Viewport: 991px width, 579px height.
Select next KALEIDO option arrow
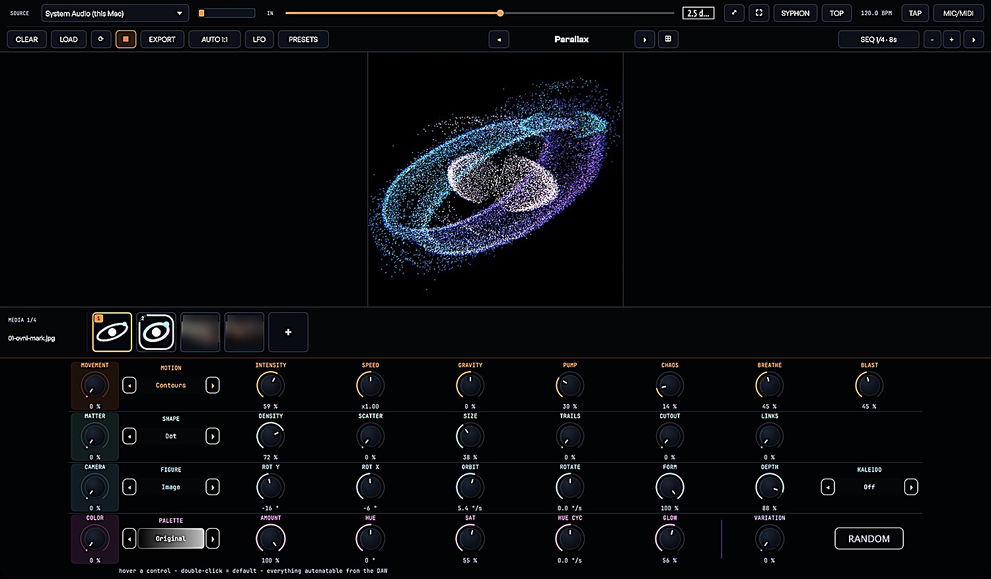(x=911, y=487)
